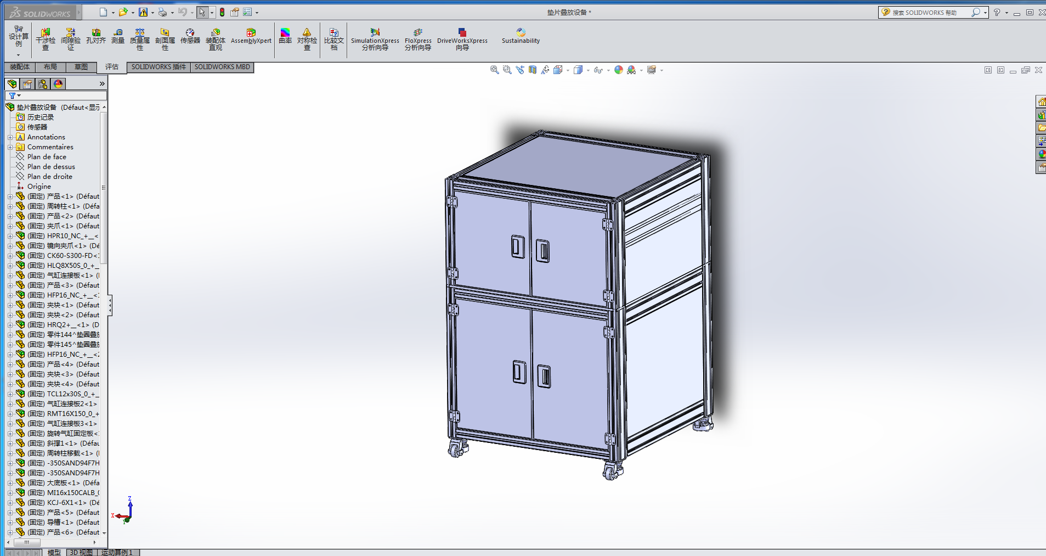Expand the Commentaires folder node
The image size is (1046, 556).
pyautogui.click(x=10, y=147)
